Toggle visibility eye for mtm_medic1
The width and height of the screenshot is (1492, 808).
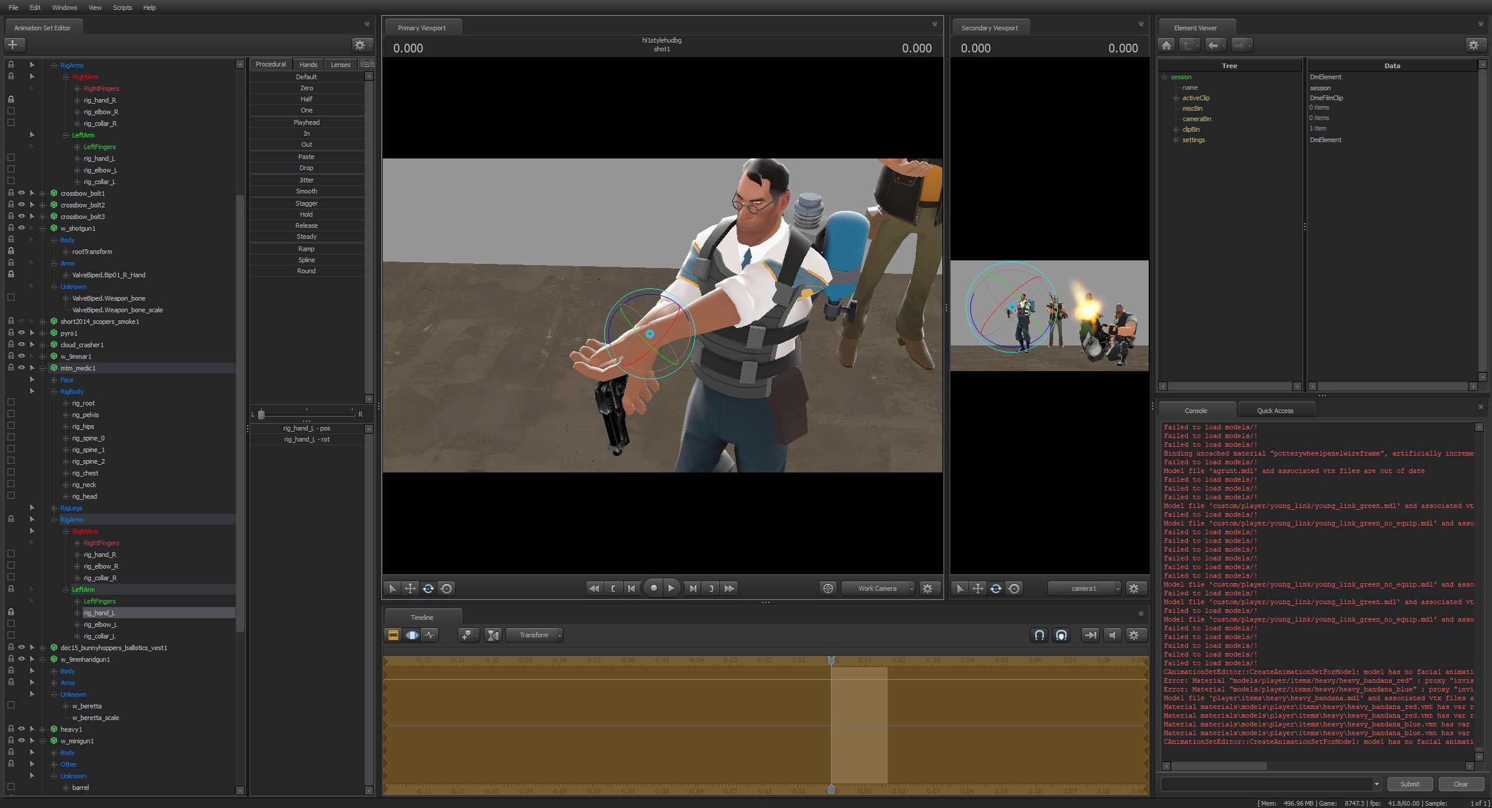[x=22, y=368]
